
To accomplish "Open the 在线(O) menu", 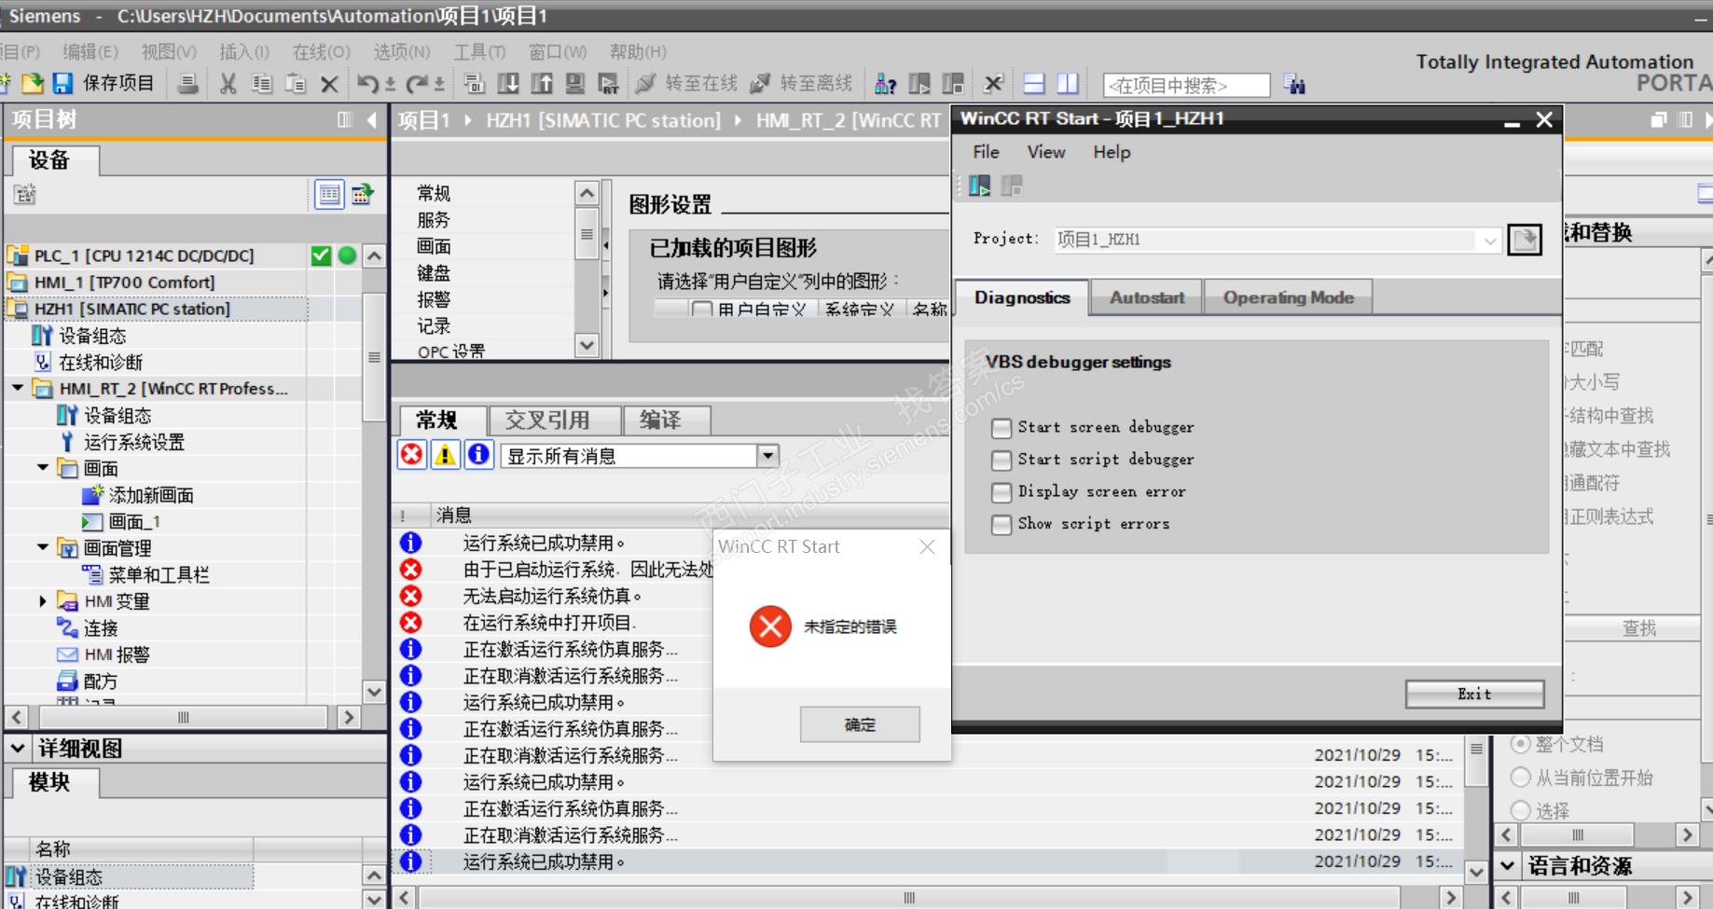I will (321, 52).
